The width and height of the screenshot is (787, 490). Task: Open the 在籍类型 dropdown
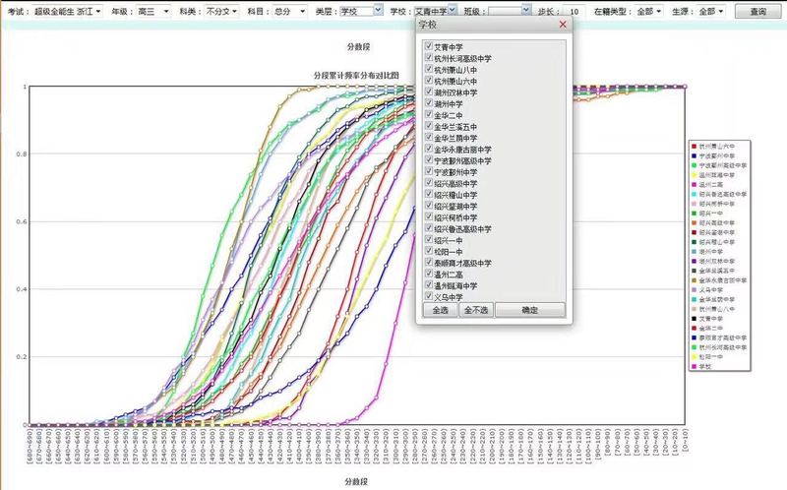646,11
